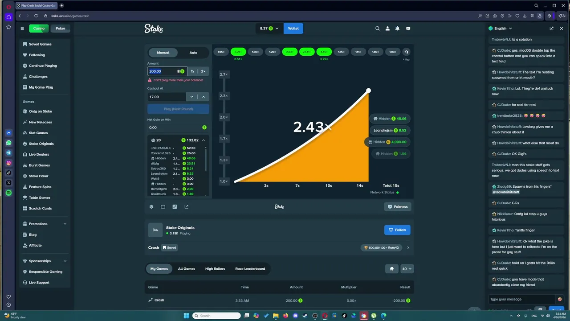Open the Windows Start menu
Viewport: 570px width, 321px height.
pos(187,316)
